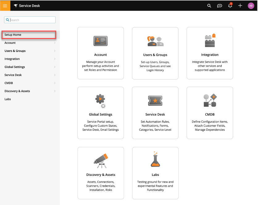Click the magnifier icon in sidebar search
This screenshot has height=205, width=258.
tap(7, 20)
